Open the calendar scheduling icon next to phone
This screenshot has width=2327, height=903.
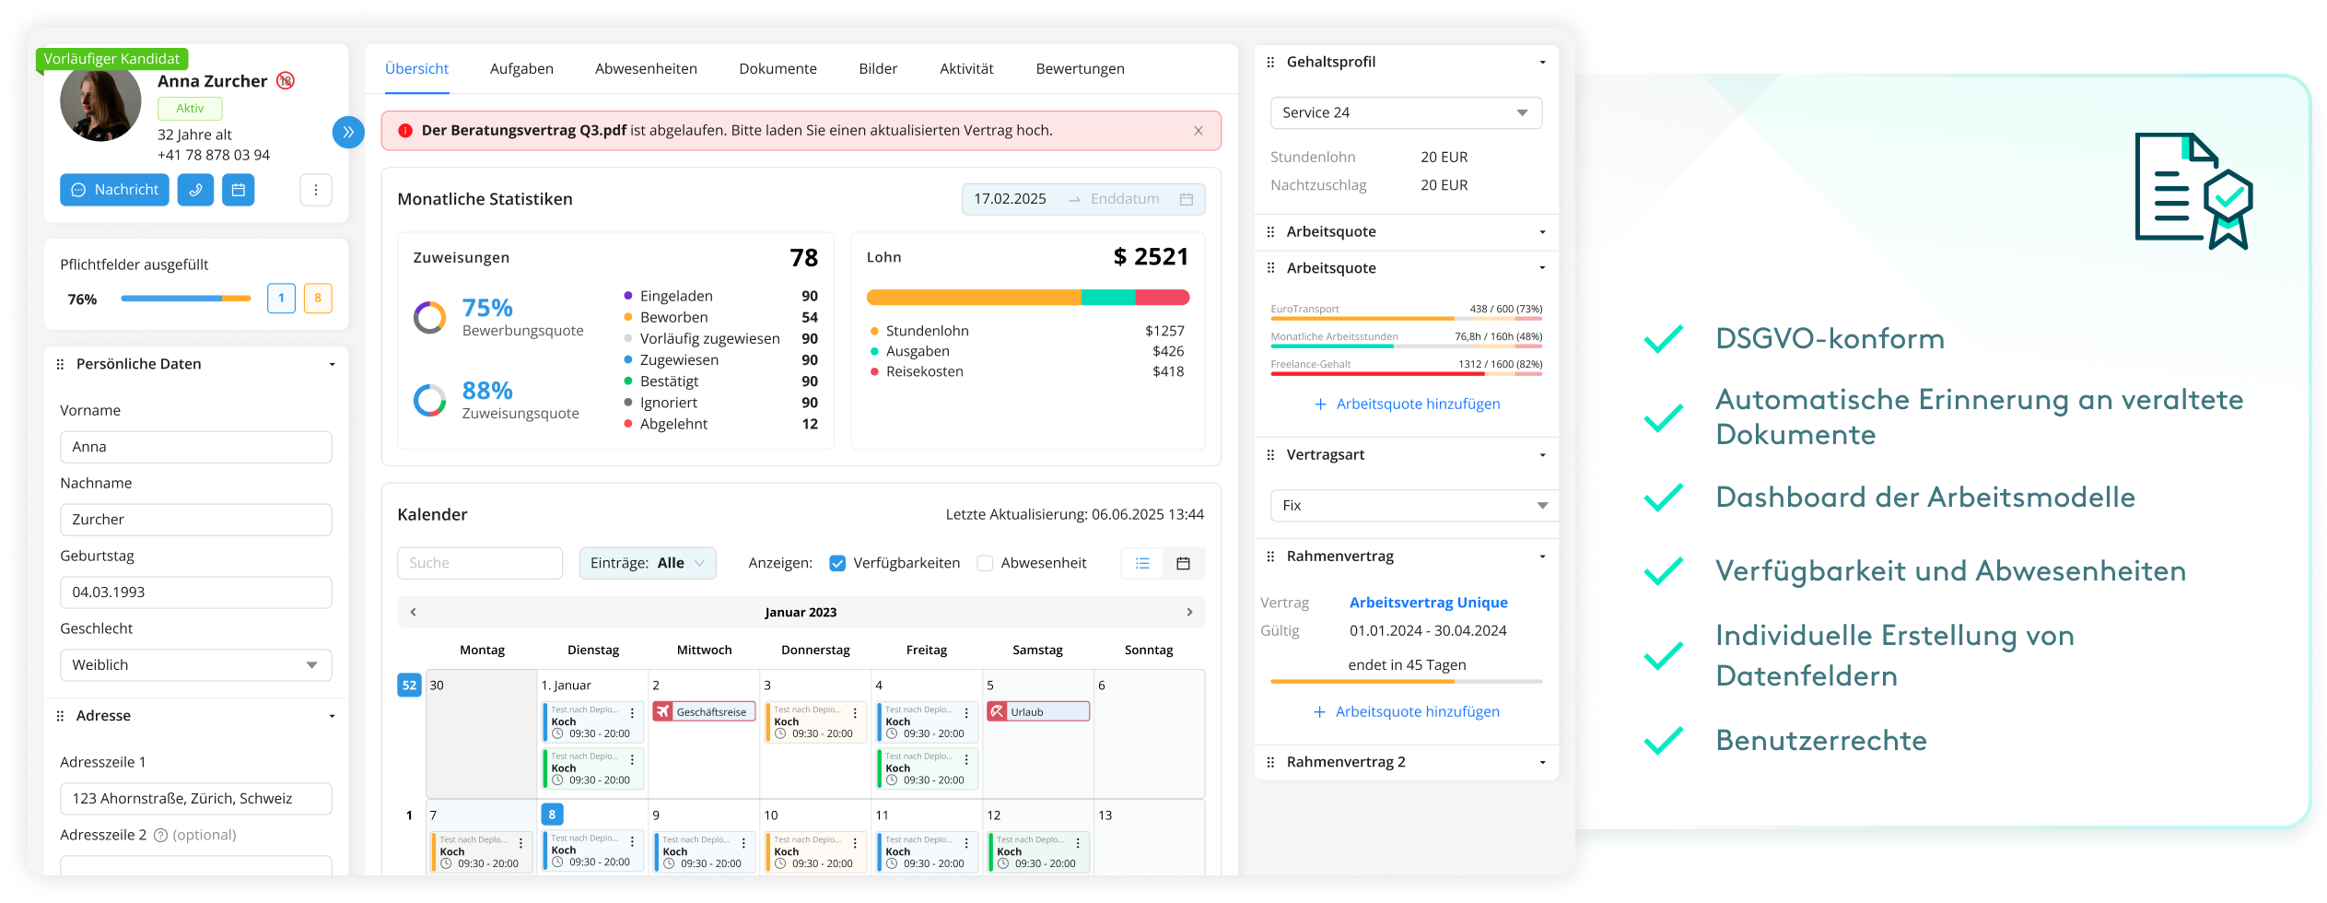point(239,190)
